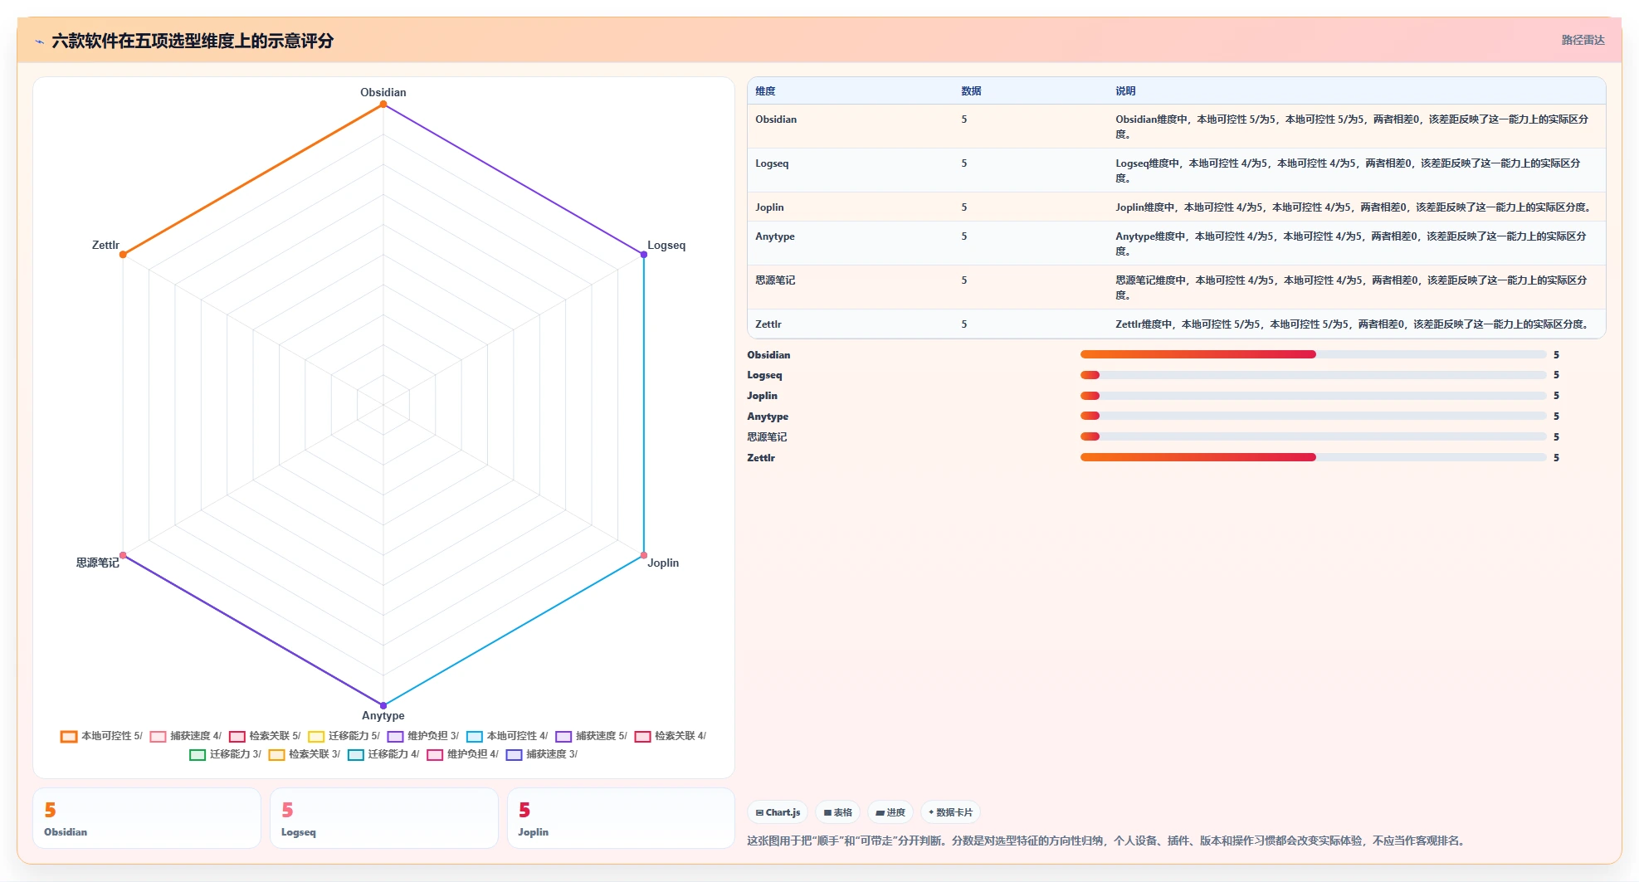This screenshot has height=882, width=1639.
Task: Click the pink swatch for 维护负担 4/
Action: point(435,754)
